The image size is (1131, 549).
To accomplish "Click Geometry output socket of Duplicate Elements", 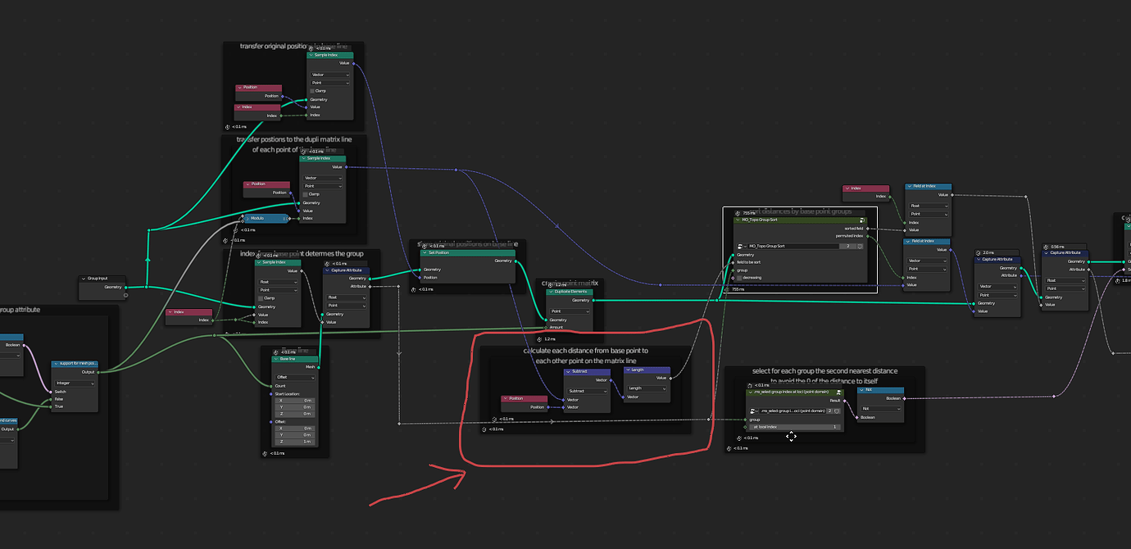I will click(x=593, y=301).
